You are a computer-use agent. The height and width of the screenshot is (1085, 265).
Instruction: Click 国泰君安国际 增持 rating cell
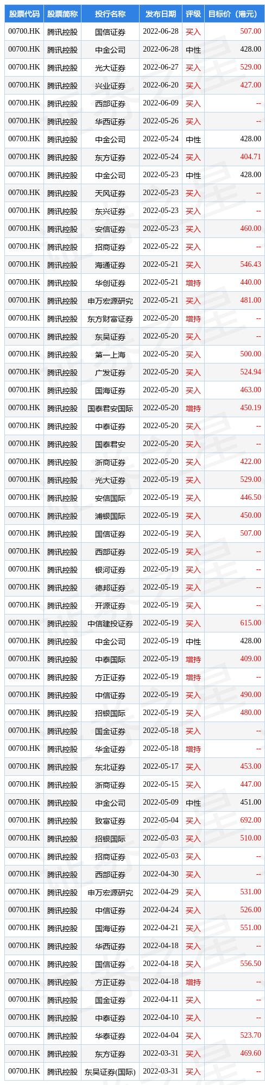pyautogui.click(x=193, y=408)
